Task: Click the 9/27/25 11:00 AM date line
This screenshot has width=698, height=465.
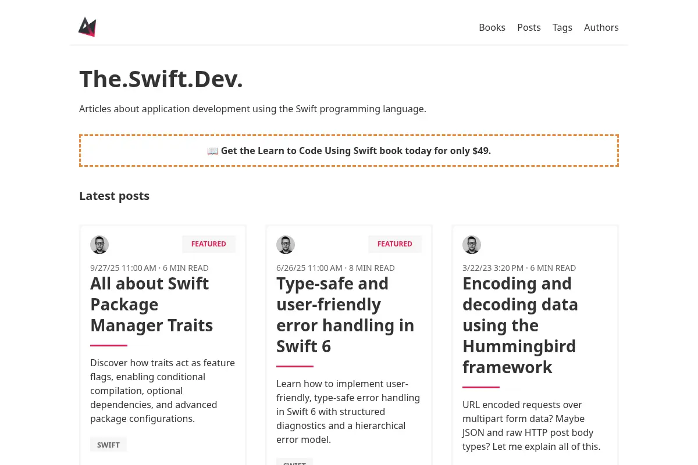Action: (149, 268)
